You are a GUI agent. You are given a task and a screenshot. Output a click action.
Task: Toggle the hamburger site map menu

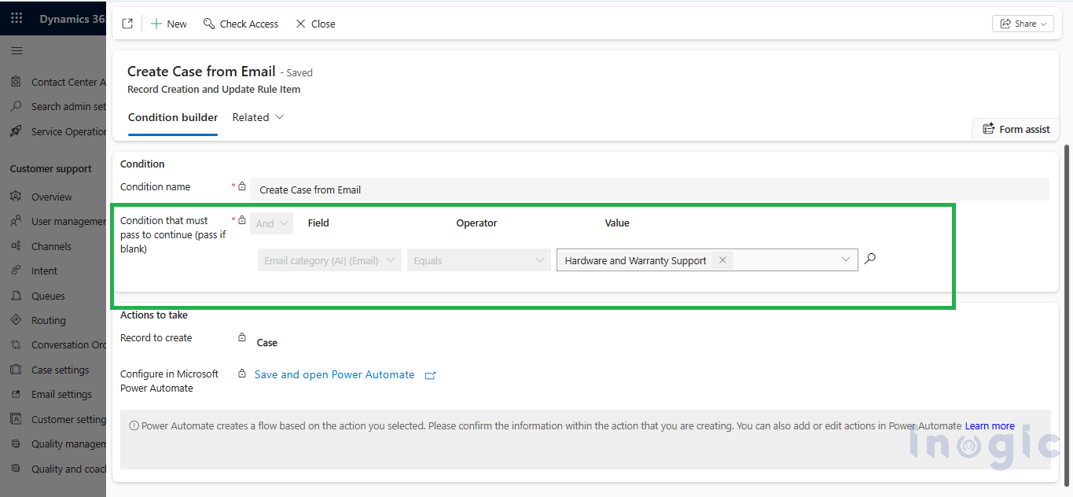pos(17,51)
